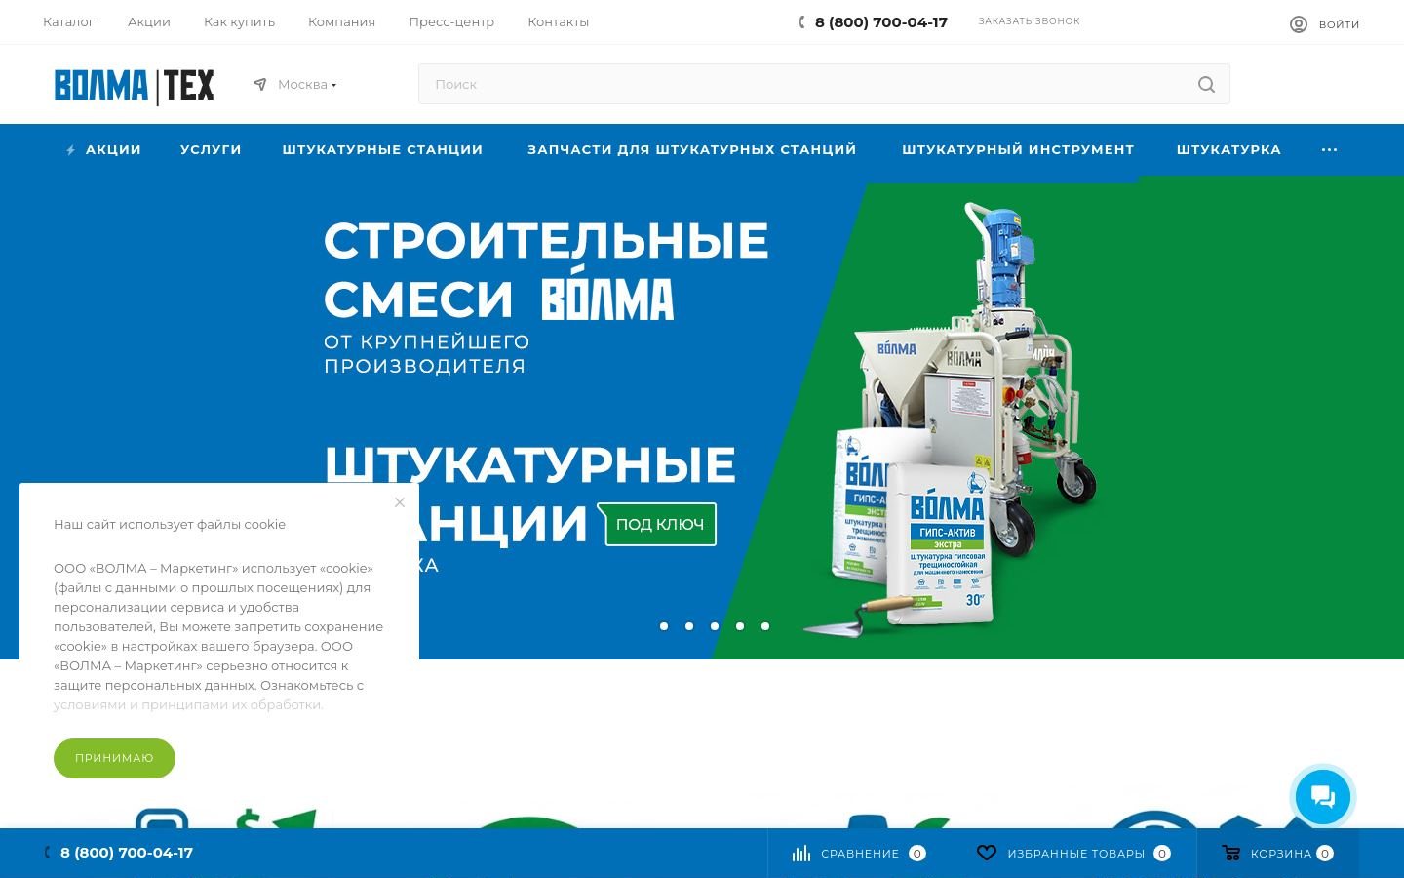
Task: Open the Москва city dropdown
Action: click(307, 85)
